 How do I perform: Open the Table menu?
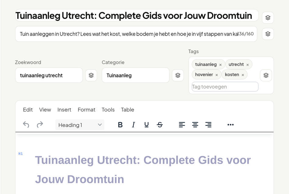point(127,110)
